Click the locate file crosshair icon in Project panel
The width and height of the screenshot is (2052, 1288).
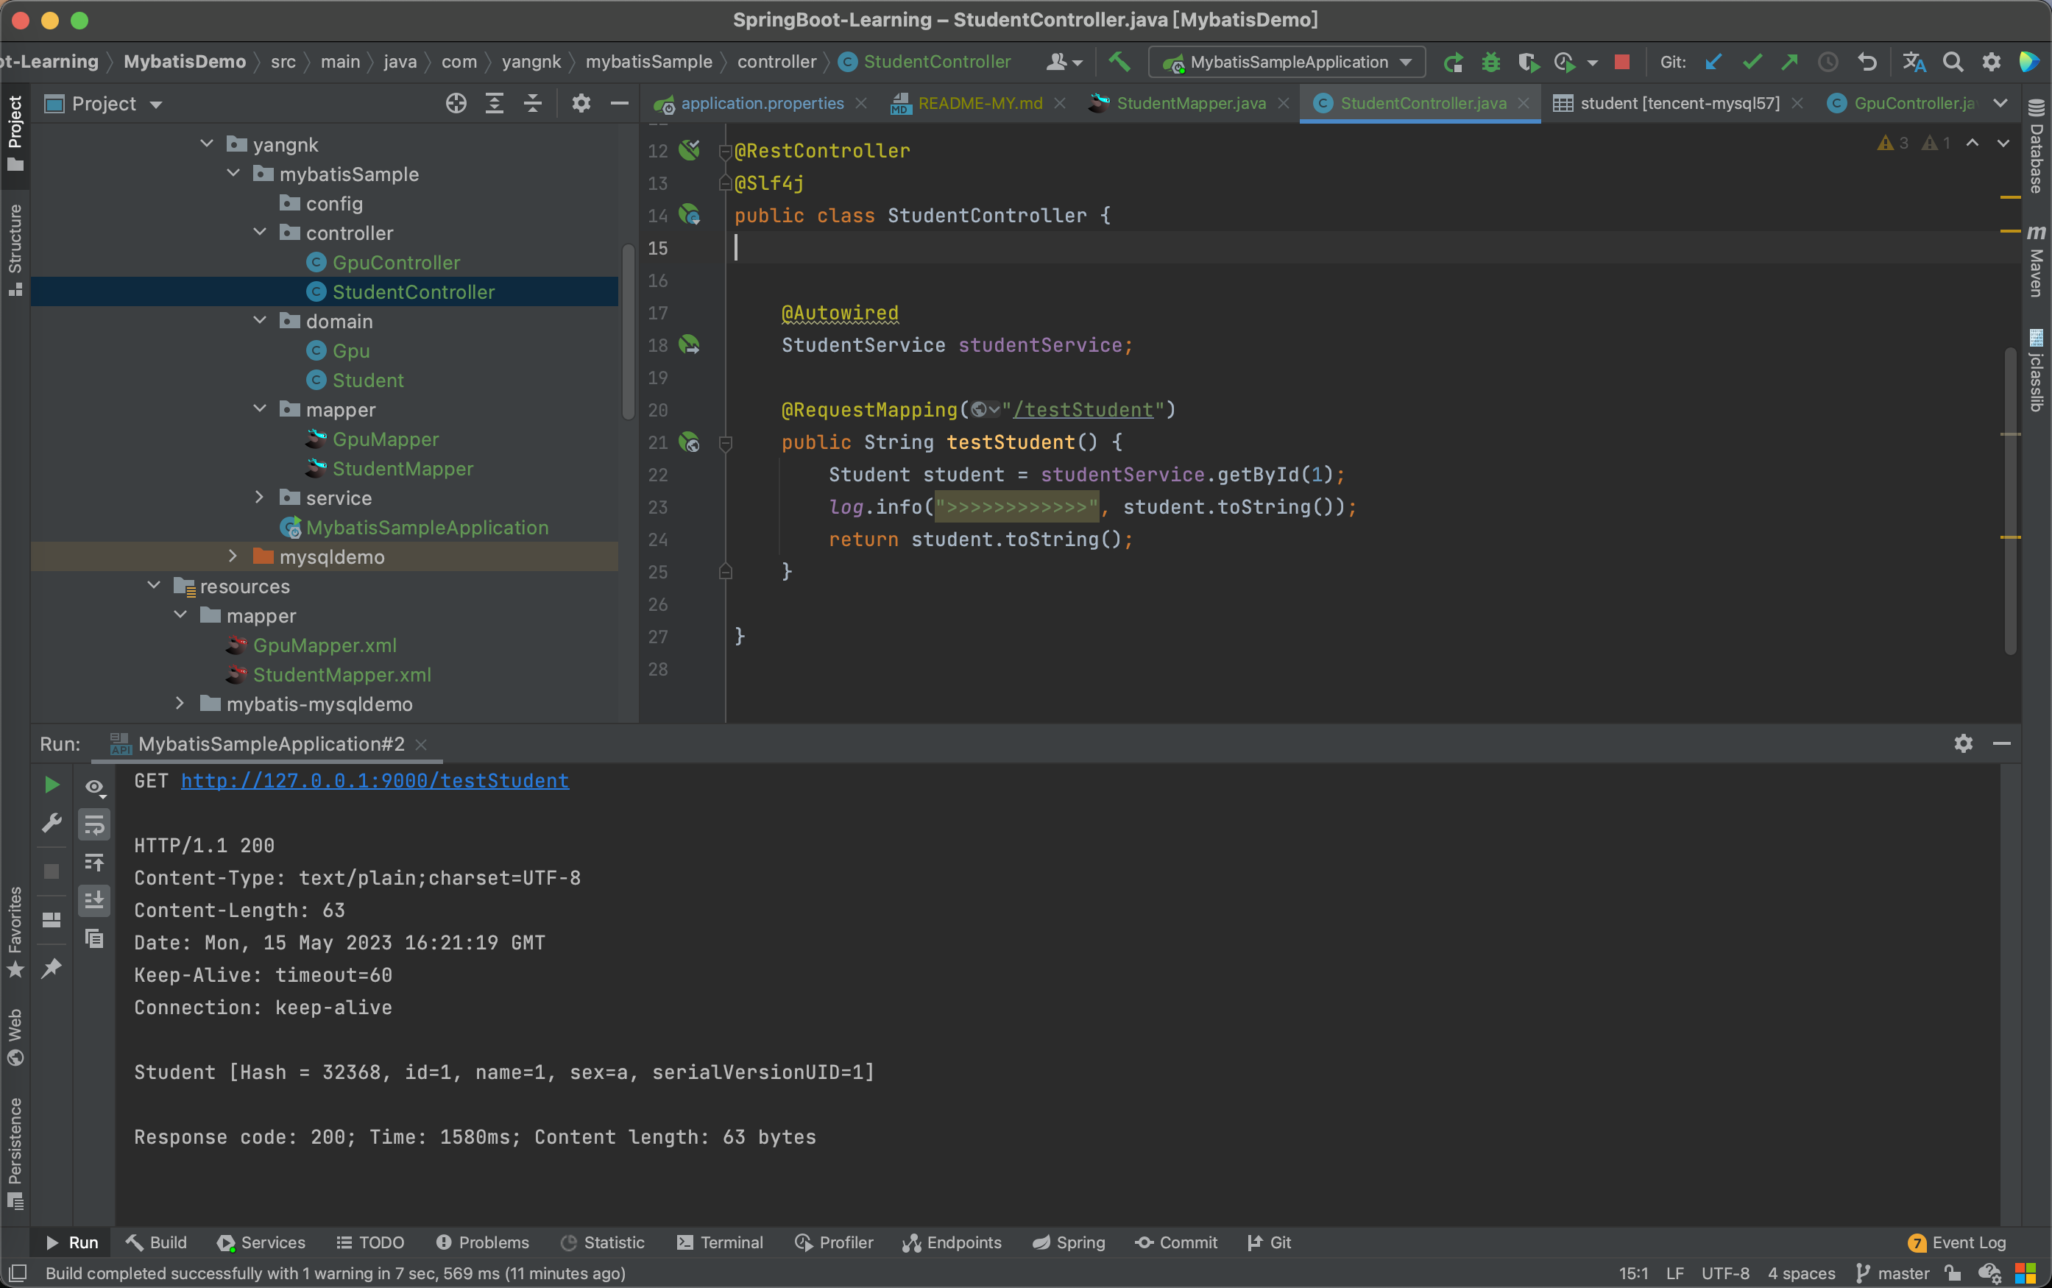point(456,104)
